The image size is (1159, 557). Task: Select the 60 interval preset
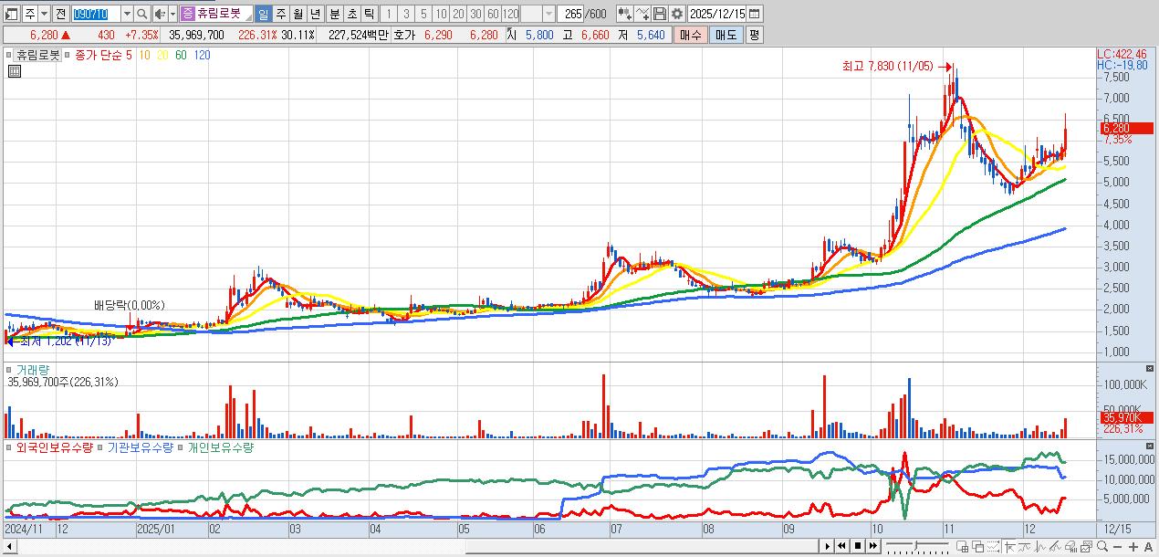click(493, 14)
